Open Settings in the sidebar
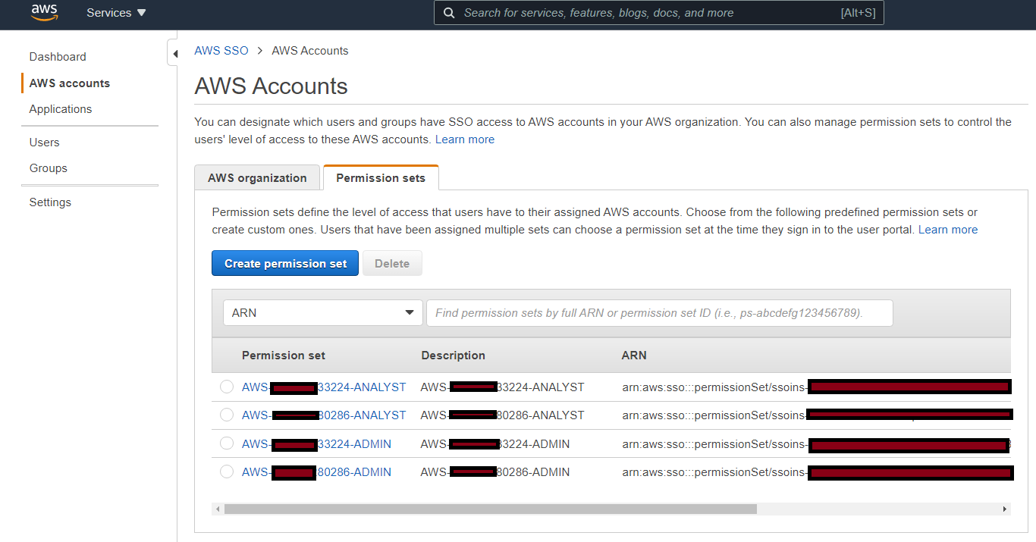This screenshot has height=542, width=1036. coord(50,202)
